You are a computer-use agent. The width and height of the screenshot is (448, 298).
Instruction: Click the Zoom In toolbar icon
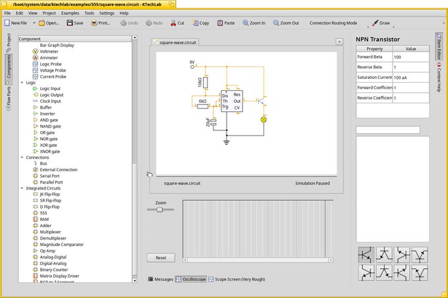pos(246,23)
